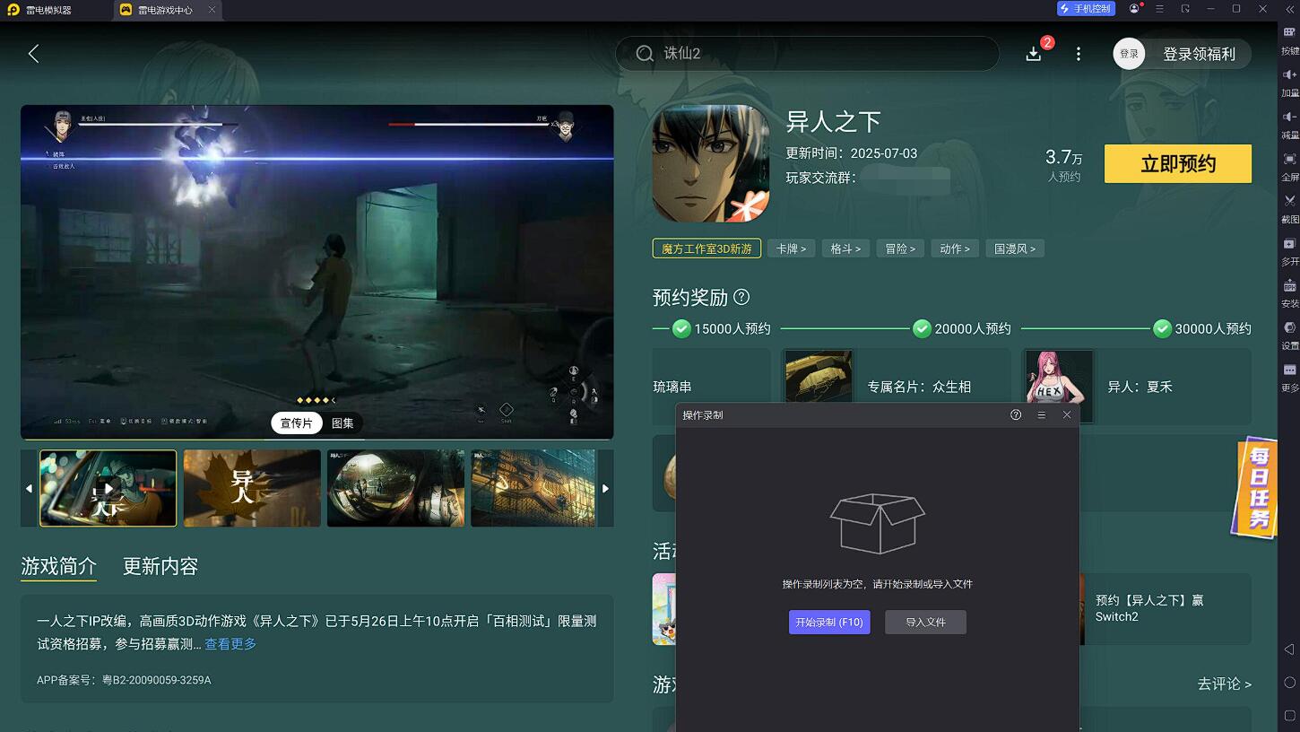Switch to the 雷电模拟器 tab
Image resolution: width=1300 pixels, height=732 pixels.
(49, 10)
